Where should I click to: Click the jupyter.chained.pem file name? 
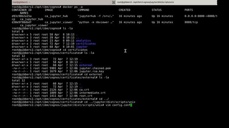point(95,68)
